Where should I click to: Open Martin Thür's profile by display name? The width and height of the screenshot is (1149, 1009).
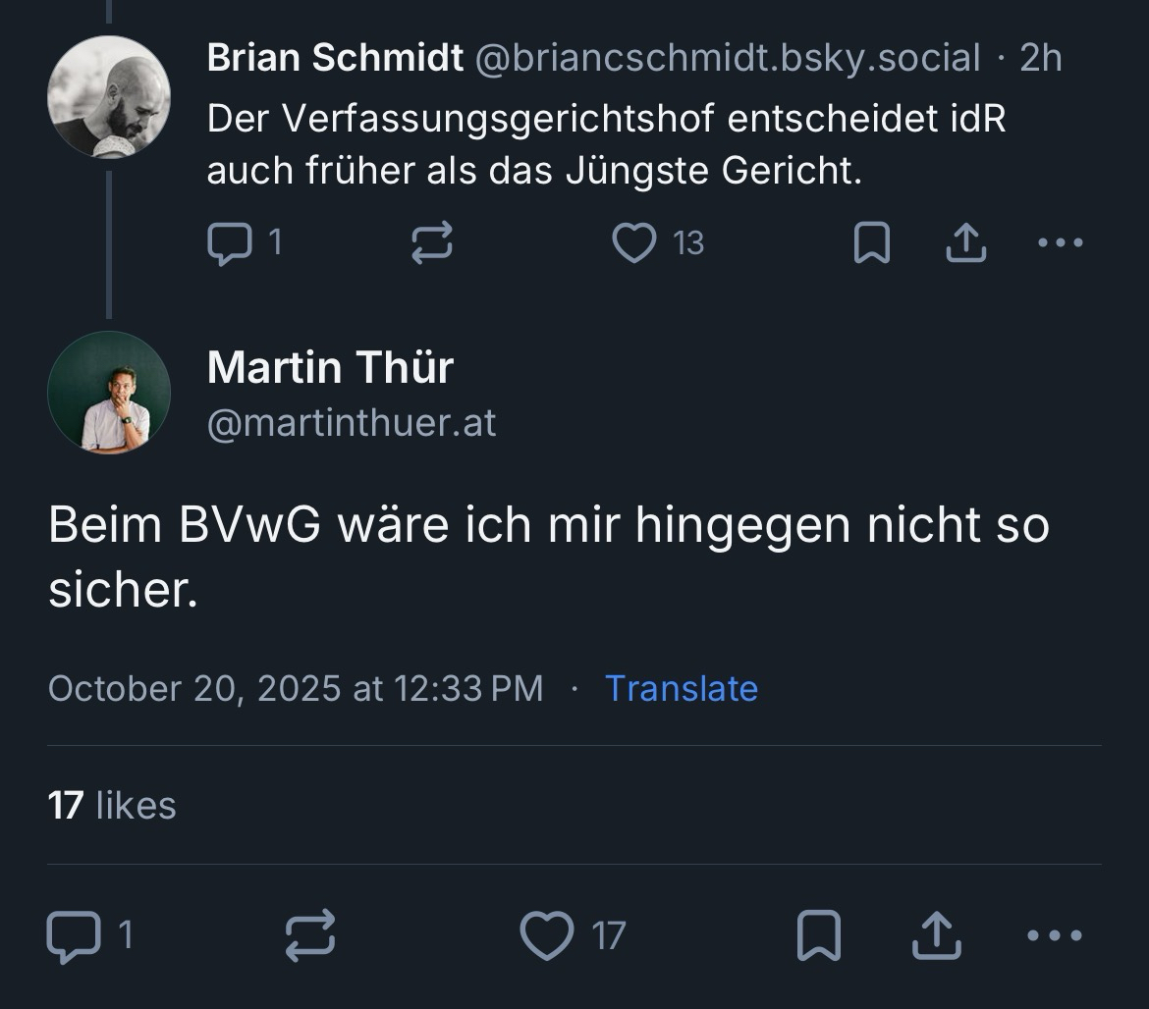pyautogui.click(x=330, y=368)
